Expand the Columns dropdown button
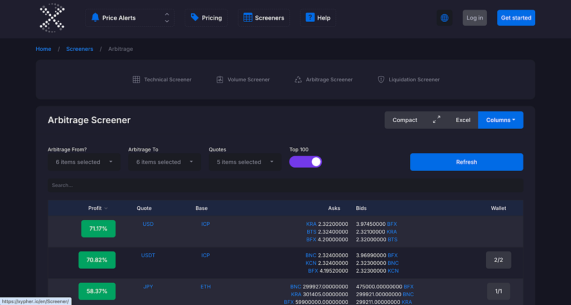This screenshot has width=571, height=305. [501, 120]
